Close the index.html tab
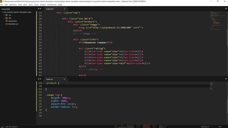 pos(64,9)
